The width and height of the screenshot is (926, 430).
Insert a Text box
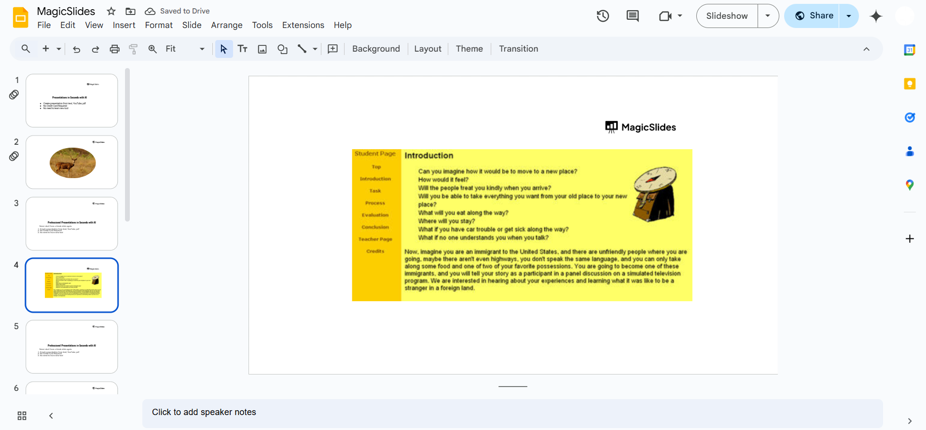(x=243, y=49)
